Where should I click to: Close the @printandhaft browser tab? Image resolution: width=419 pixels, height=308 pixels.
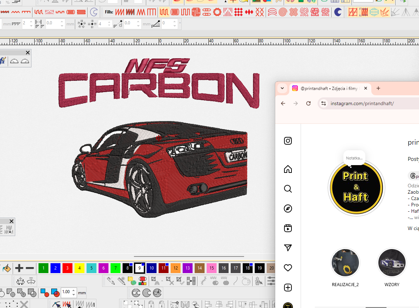click(x=366, y=88)
